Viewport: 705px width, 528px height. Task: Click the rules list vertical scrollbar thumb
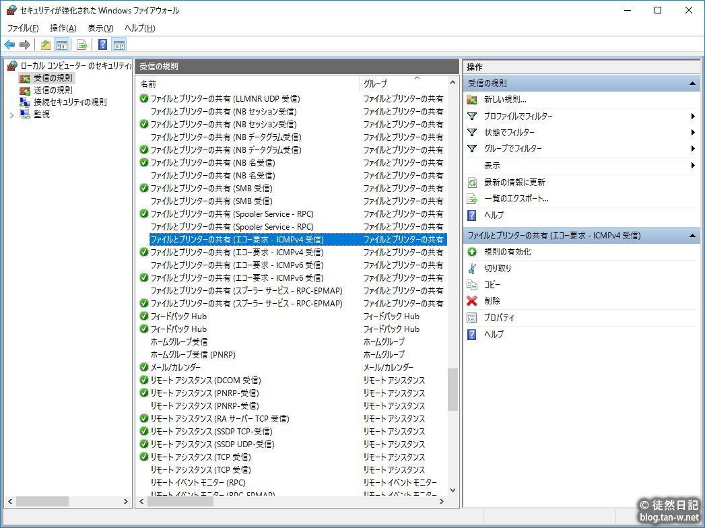[x=452, y=389]
